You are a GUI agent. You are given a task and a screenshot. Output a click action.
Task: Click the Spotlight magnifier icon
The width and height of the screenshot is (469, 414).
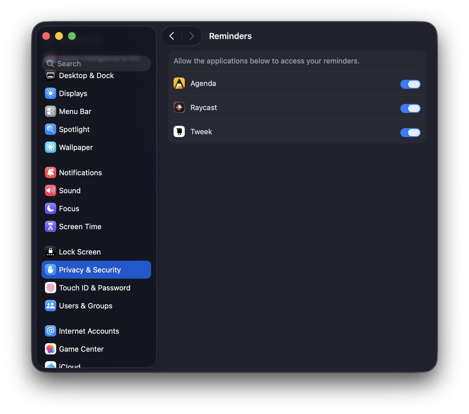tap(51, 129)
